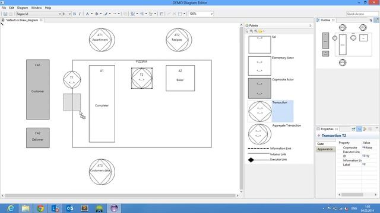Pick the SoI shape in the palette
The image size is (380, 213).
click(259, 44)
